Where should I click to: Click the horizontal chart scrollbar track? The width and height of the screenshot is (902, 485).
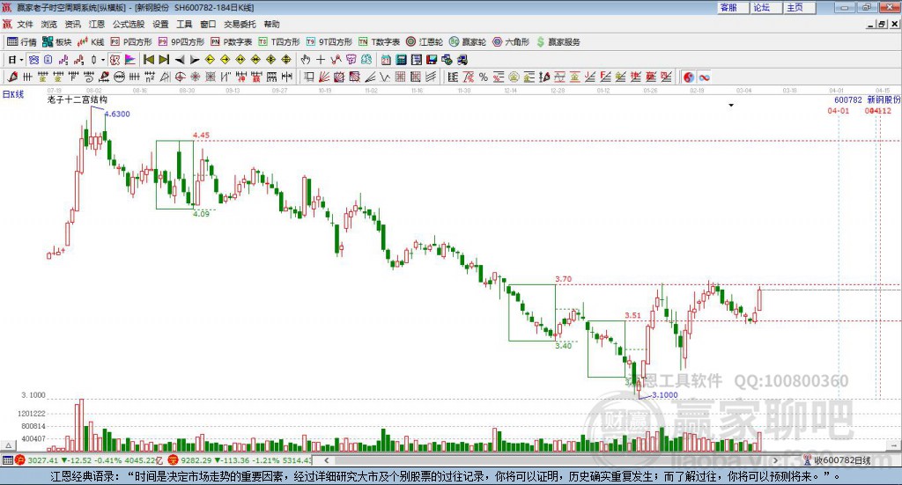pos(551,460)
